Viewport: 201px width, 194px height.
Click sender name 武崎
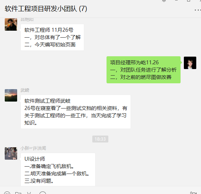coord(25,90)
